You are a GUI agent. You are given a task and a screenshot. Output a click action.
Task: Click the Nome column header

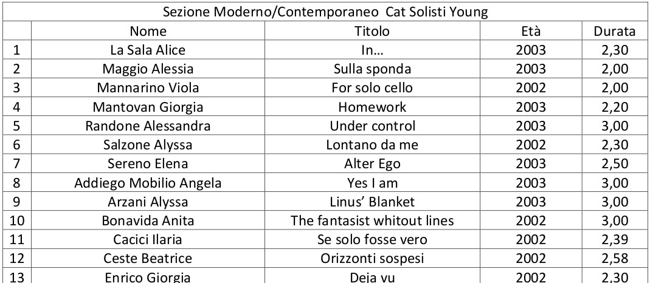148,31
